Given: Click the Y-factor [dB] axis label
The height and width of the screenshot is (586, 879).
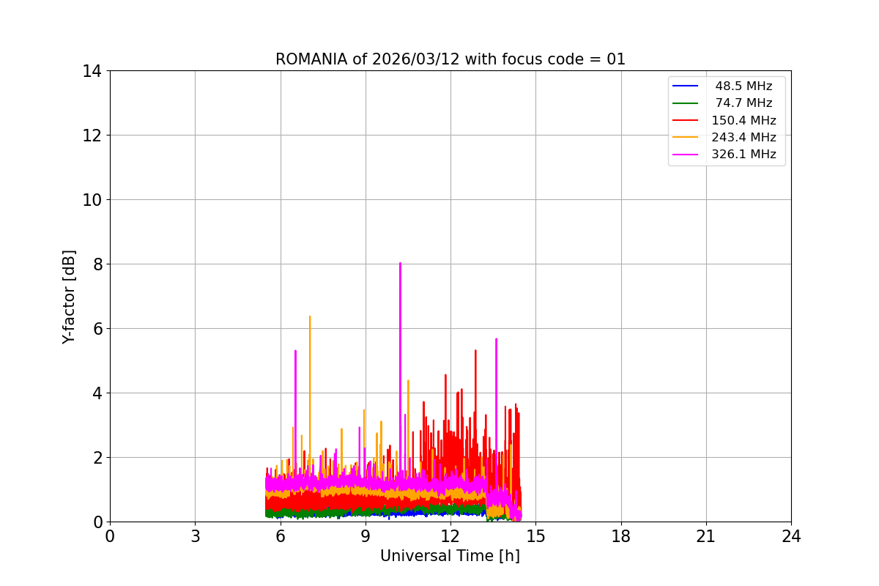Looking at the screenshot, I should [x=69, y=297].
